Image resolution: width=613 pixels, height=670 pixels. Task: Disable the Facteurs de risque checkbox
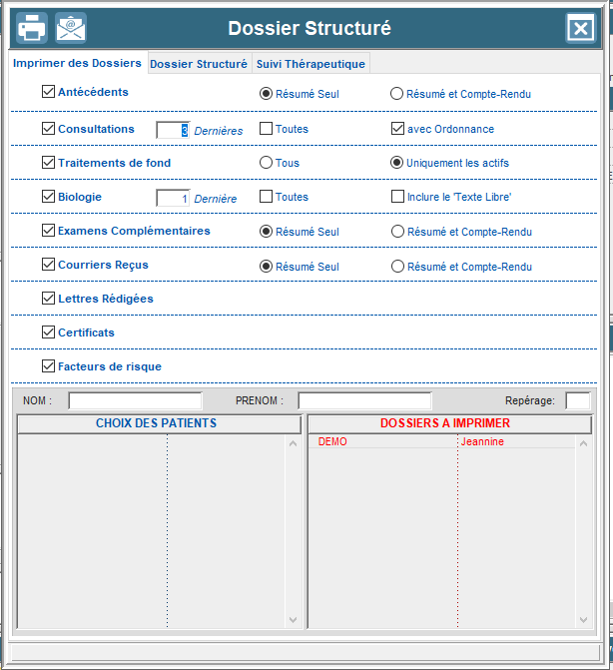(48, 366)
